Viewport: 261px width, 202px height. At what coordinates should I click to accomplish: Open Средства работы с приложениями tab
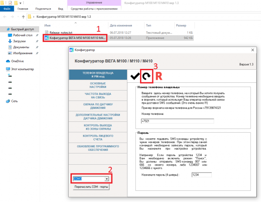(x=94, y=9)
